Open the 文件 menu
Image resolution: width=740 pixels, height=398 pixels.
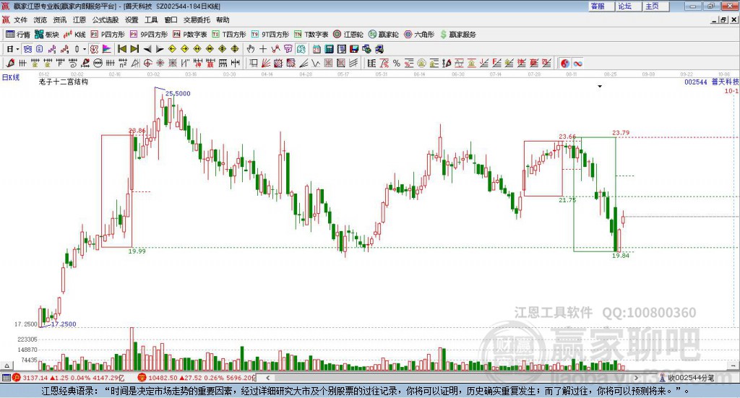click(20, 20)
